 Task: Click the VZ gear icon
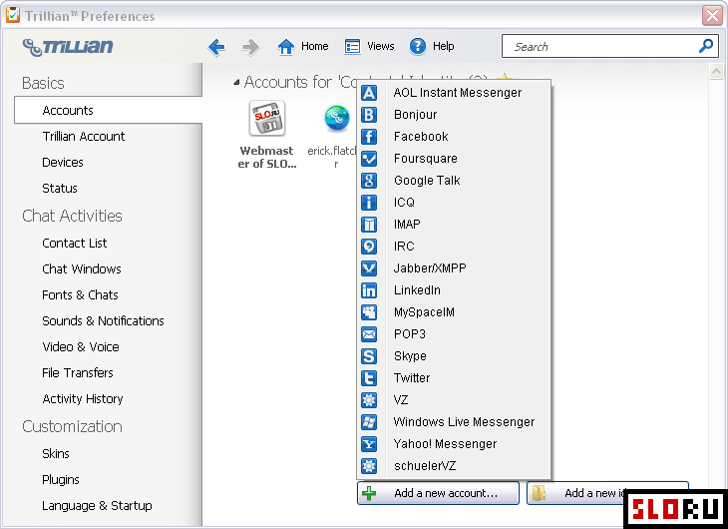pyautogui.click(x=369, y=400)
